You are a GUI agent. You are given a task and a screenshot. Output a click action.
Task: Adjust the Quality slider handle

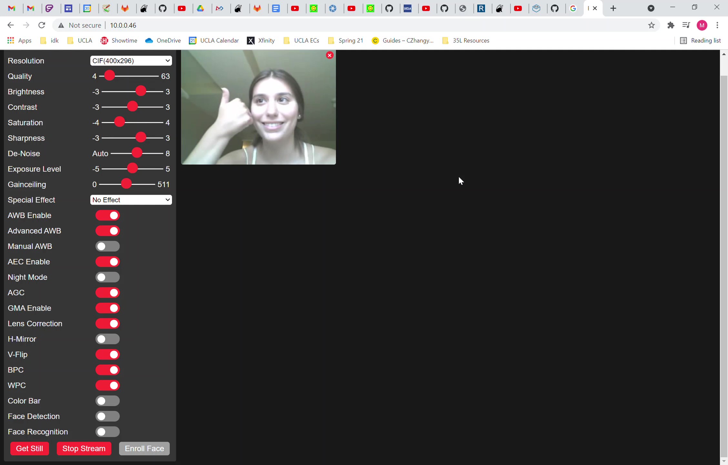coord(109,75)
